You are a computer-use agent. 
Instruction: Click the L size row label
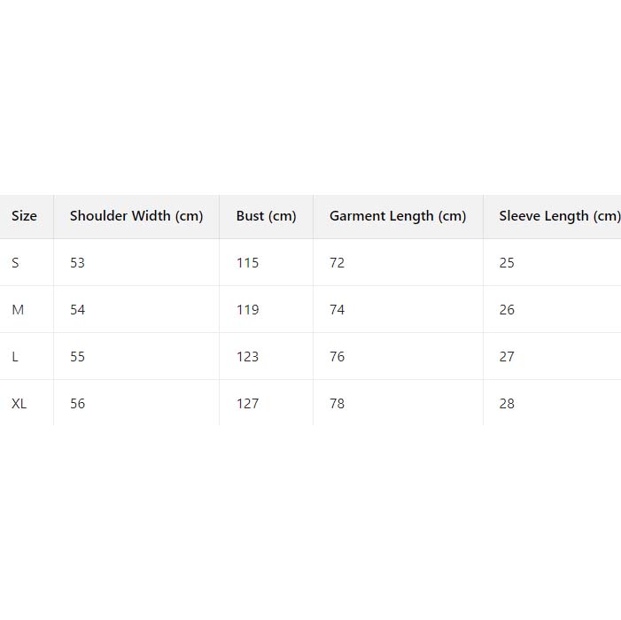tap(15, 357)
